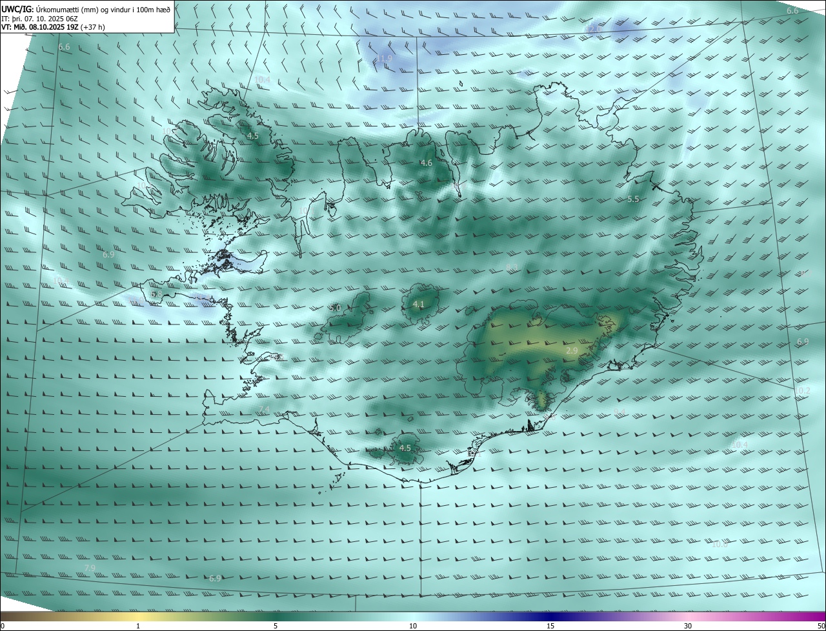This screenshot has height=631, width=826.
Task: Click the 10.2 value label on the map
Action: [x=802, y=390]
